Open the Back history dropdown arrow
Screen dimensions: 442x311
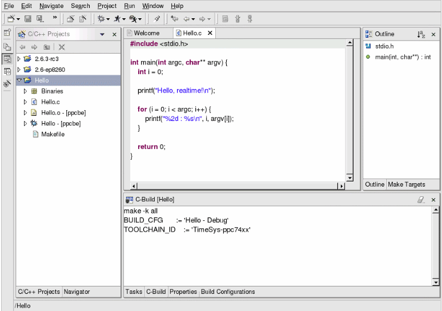tap(193, 19)
